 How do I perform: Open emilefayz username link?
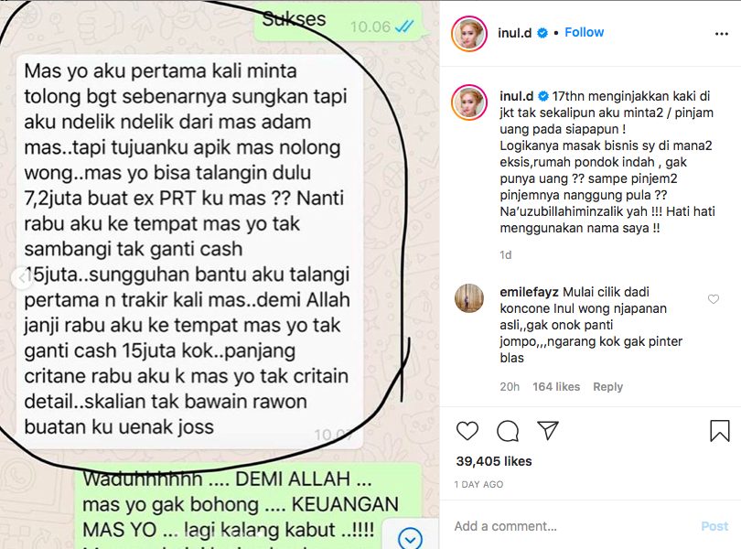click(x=530, y=292)
